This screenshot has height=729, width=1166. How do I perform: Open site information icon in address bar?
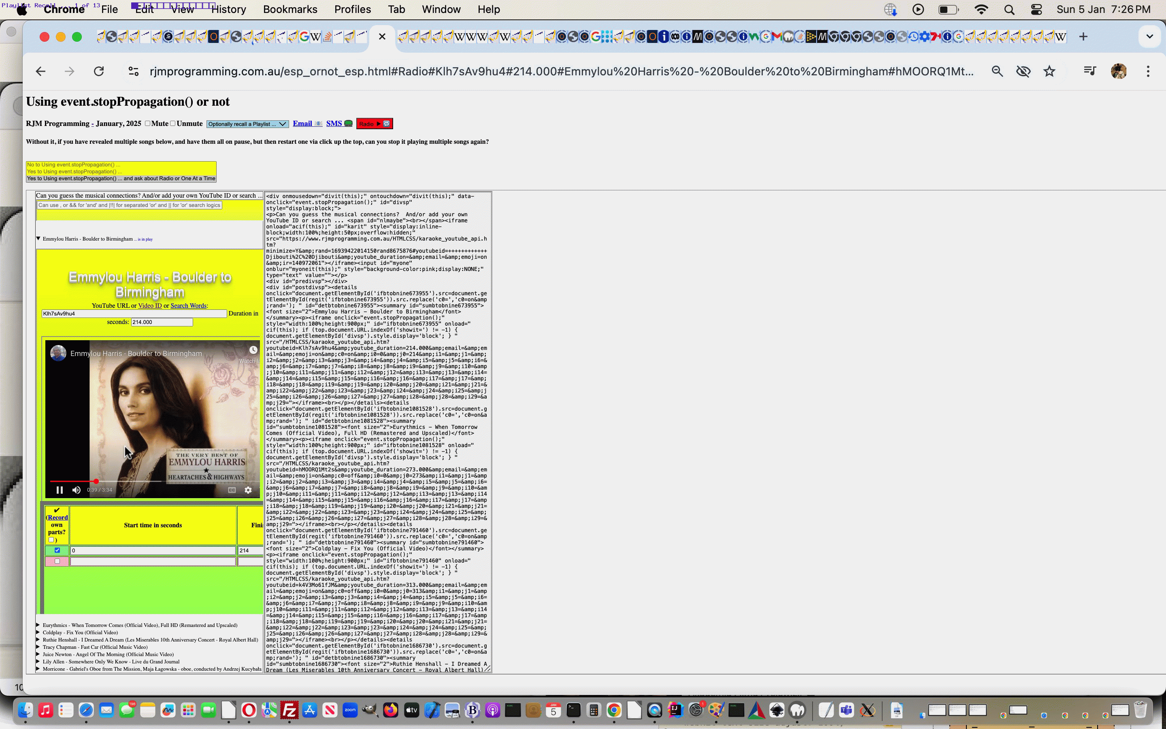(134, 71)
